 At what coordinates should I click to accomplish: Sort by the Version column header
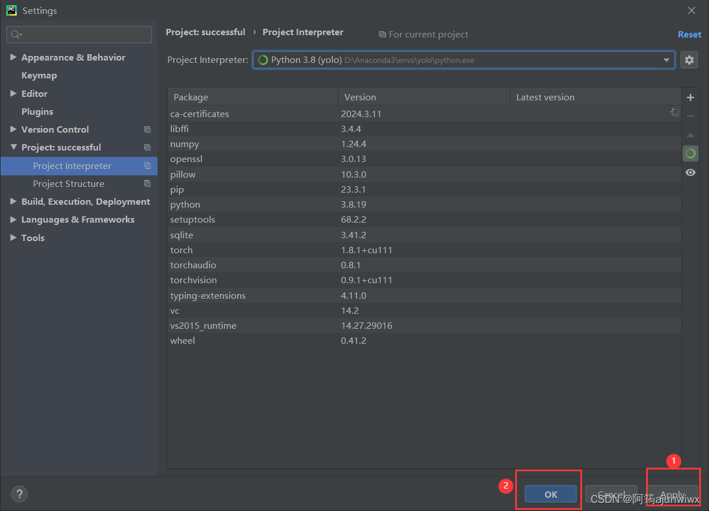click(x=424, y=97)
